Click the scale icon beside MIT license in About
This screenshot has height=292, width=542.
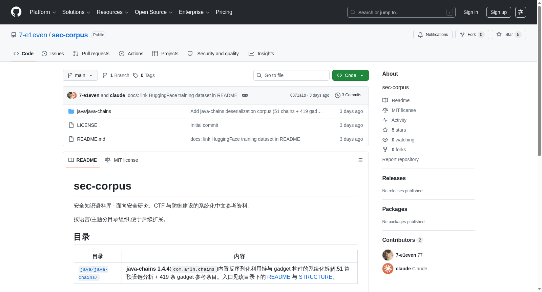pos(385,110)
